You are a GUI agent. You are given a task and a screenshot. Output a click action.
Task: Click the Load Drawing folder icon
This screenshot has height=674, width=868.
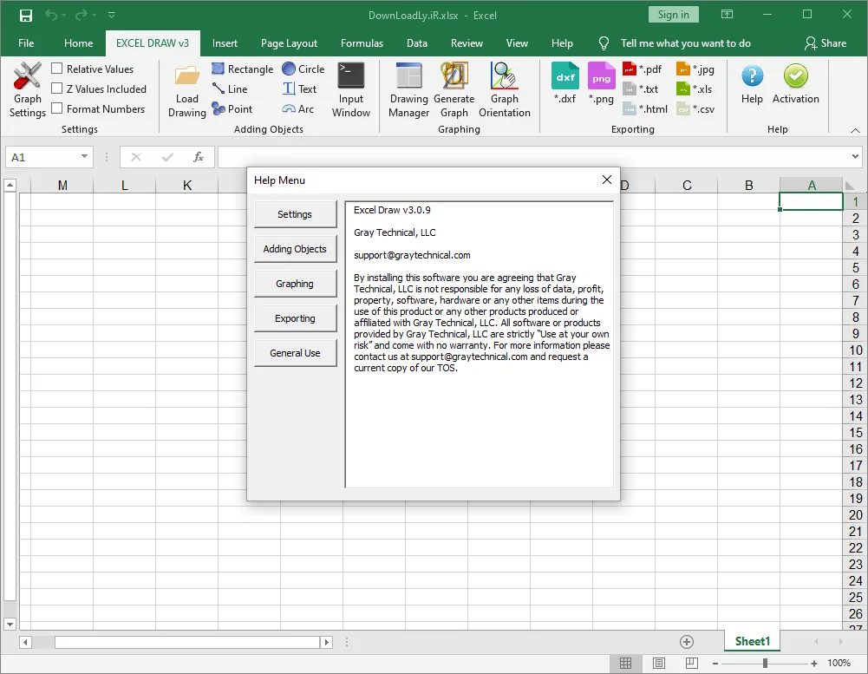click(x=187, y=75)
